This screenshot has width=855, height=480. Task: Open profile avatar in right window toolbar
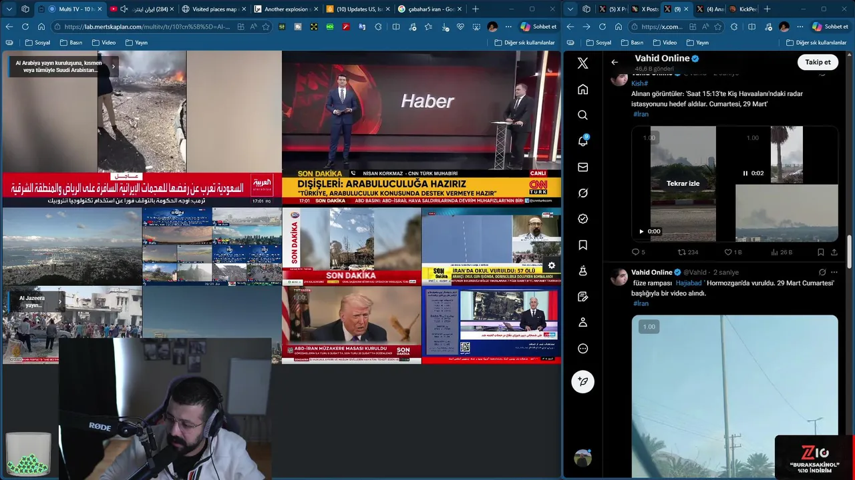784,27
